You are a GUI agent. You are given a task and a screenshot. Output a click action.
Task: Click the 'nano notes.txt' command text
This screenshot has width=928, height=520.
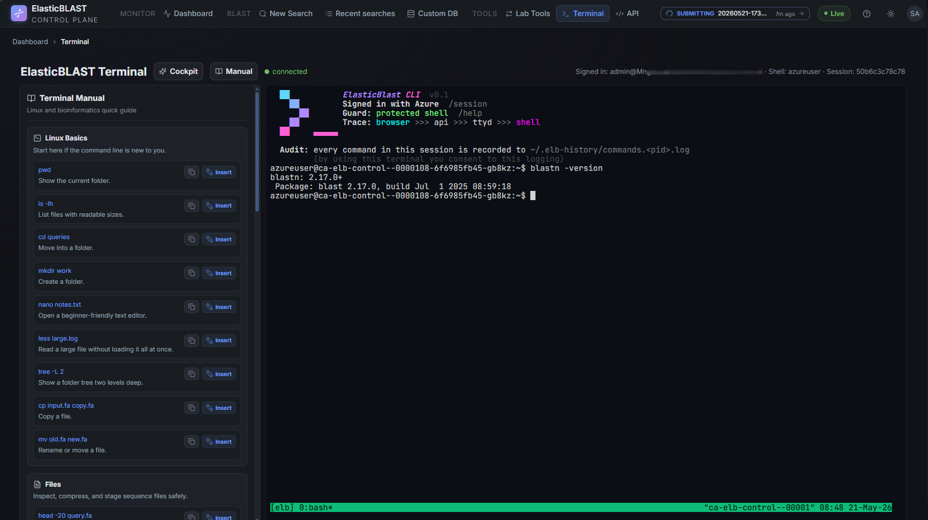click(x=60, y=304)
